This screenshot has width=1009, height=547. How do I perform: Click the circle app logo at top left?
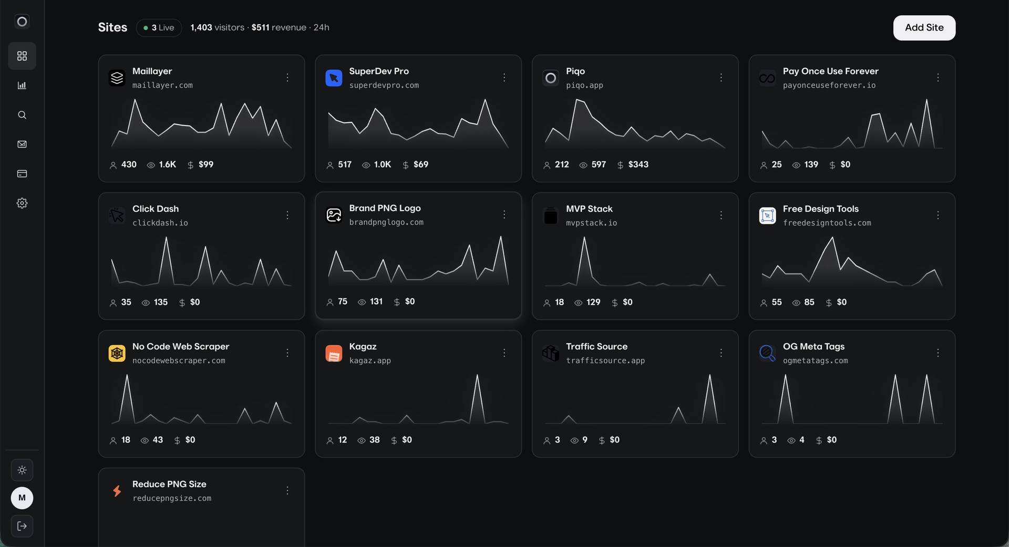tap(22, 22)
